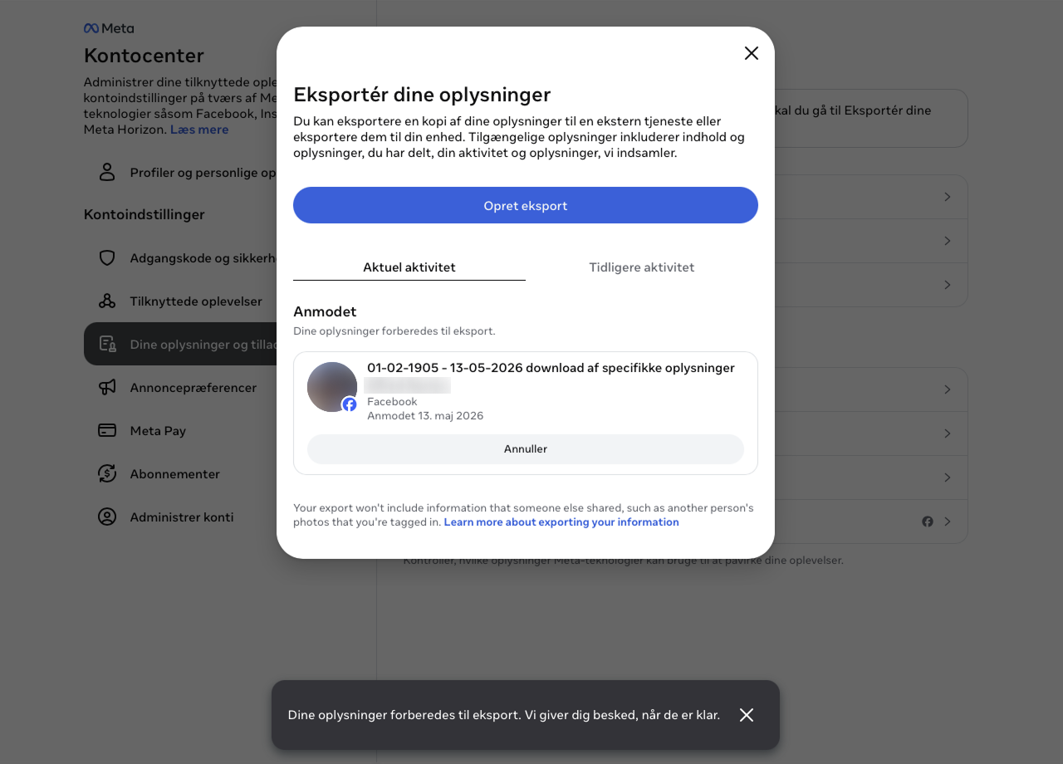Expand the row with the Facebook icon chevron
The height and width of the screenshot is (764, 1063).
948,522
